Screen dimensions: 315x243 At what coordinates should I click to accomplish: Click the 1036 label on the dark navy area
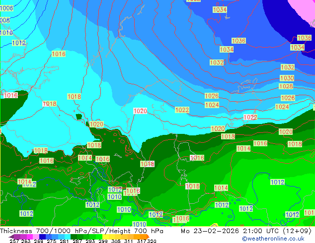pyautogui.click(x=304, y=38)
